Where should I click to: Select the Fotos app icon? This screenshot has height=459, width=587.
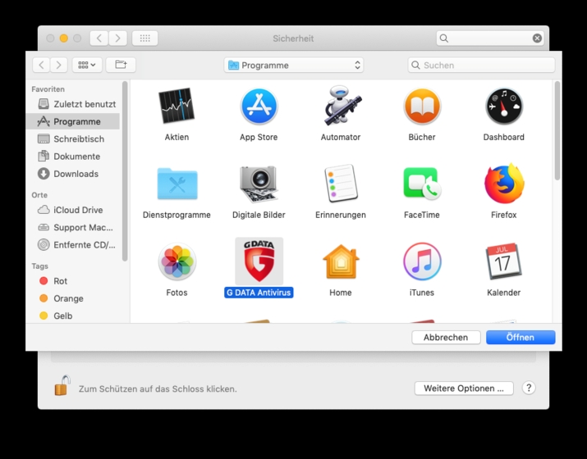point(177,261)
